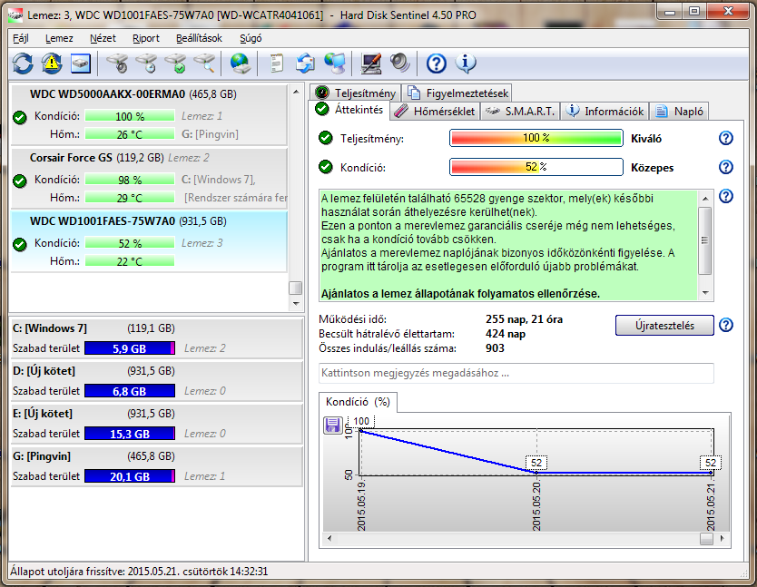Viewport: 757px width, 587px height.
Task: Click disk list scrollbar down arrow
Action: point(296,304)
